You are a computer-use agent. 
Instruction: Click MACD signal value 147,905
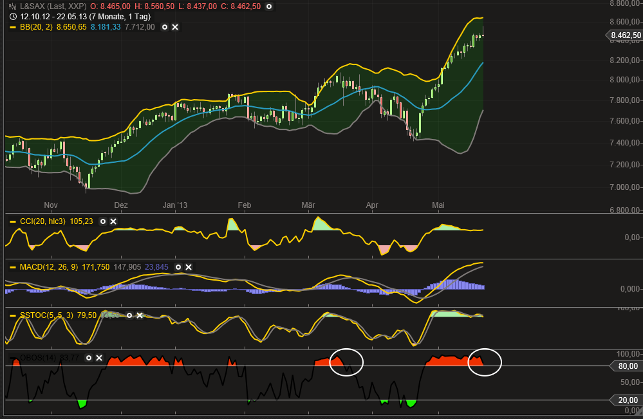[x=127, y=267]
